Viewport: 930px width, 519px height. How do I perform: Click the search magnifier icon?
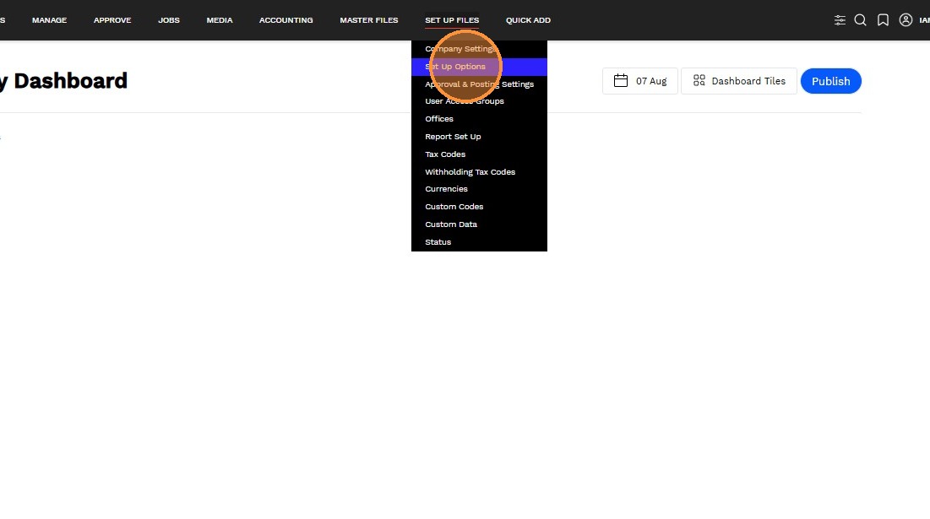click(860, 20)
